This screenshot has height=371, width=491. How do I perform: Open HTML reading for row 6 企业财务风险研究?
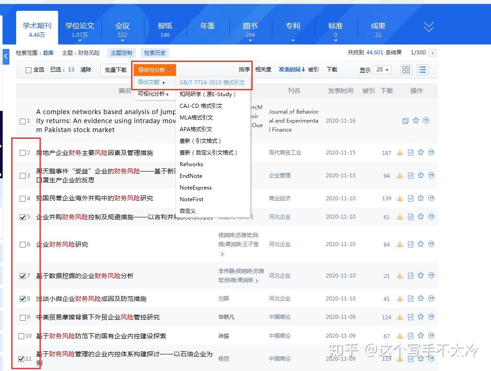(411, 244)
